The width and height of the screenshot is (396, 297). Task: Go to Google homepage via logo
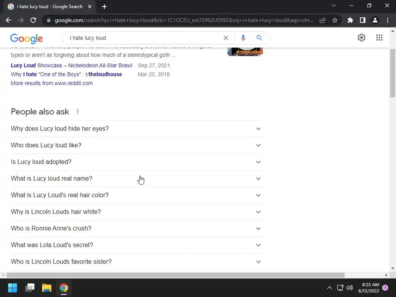pyautogui.click(x=27, y=38)
